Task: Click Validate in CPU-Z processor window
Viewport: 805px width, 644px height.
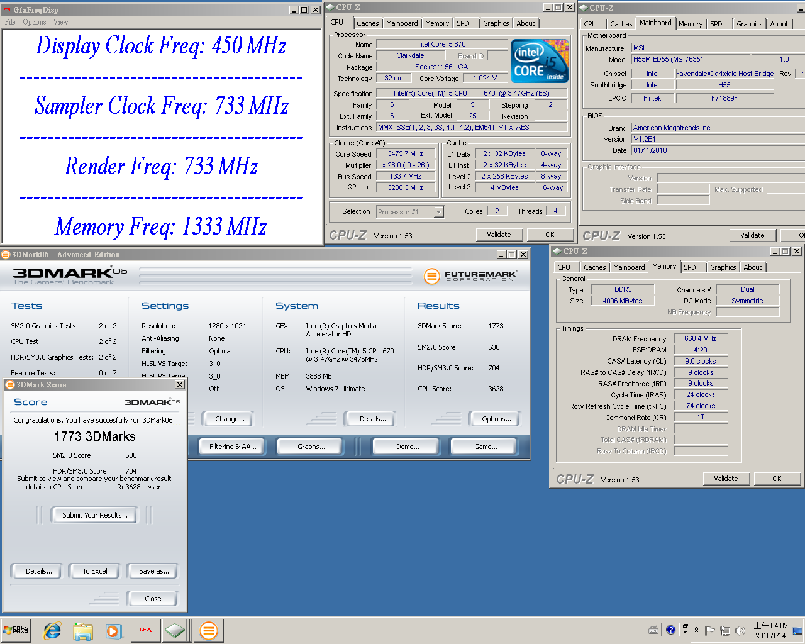Action: pyautogui.click(x=499, y=235)
